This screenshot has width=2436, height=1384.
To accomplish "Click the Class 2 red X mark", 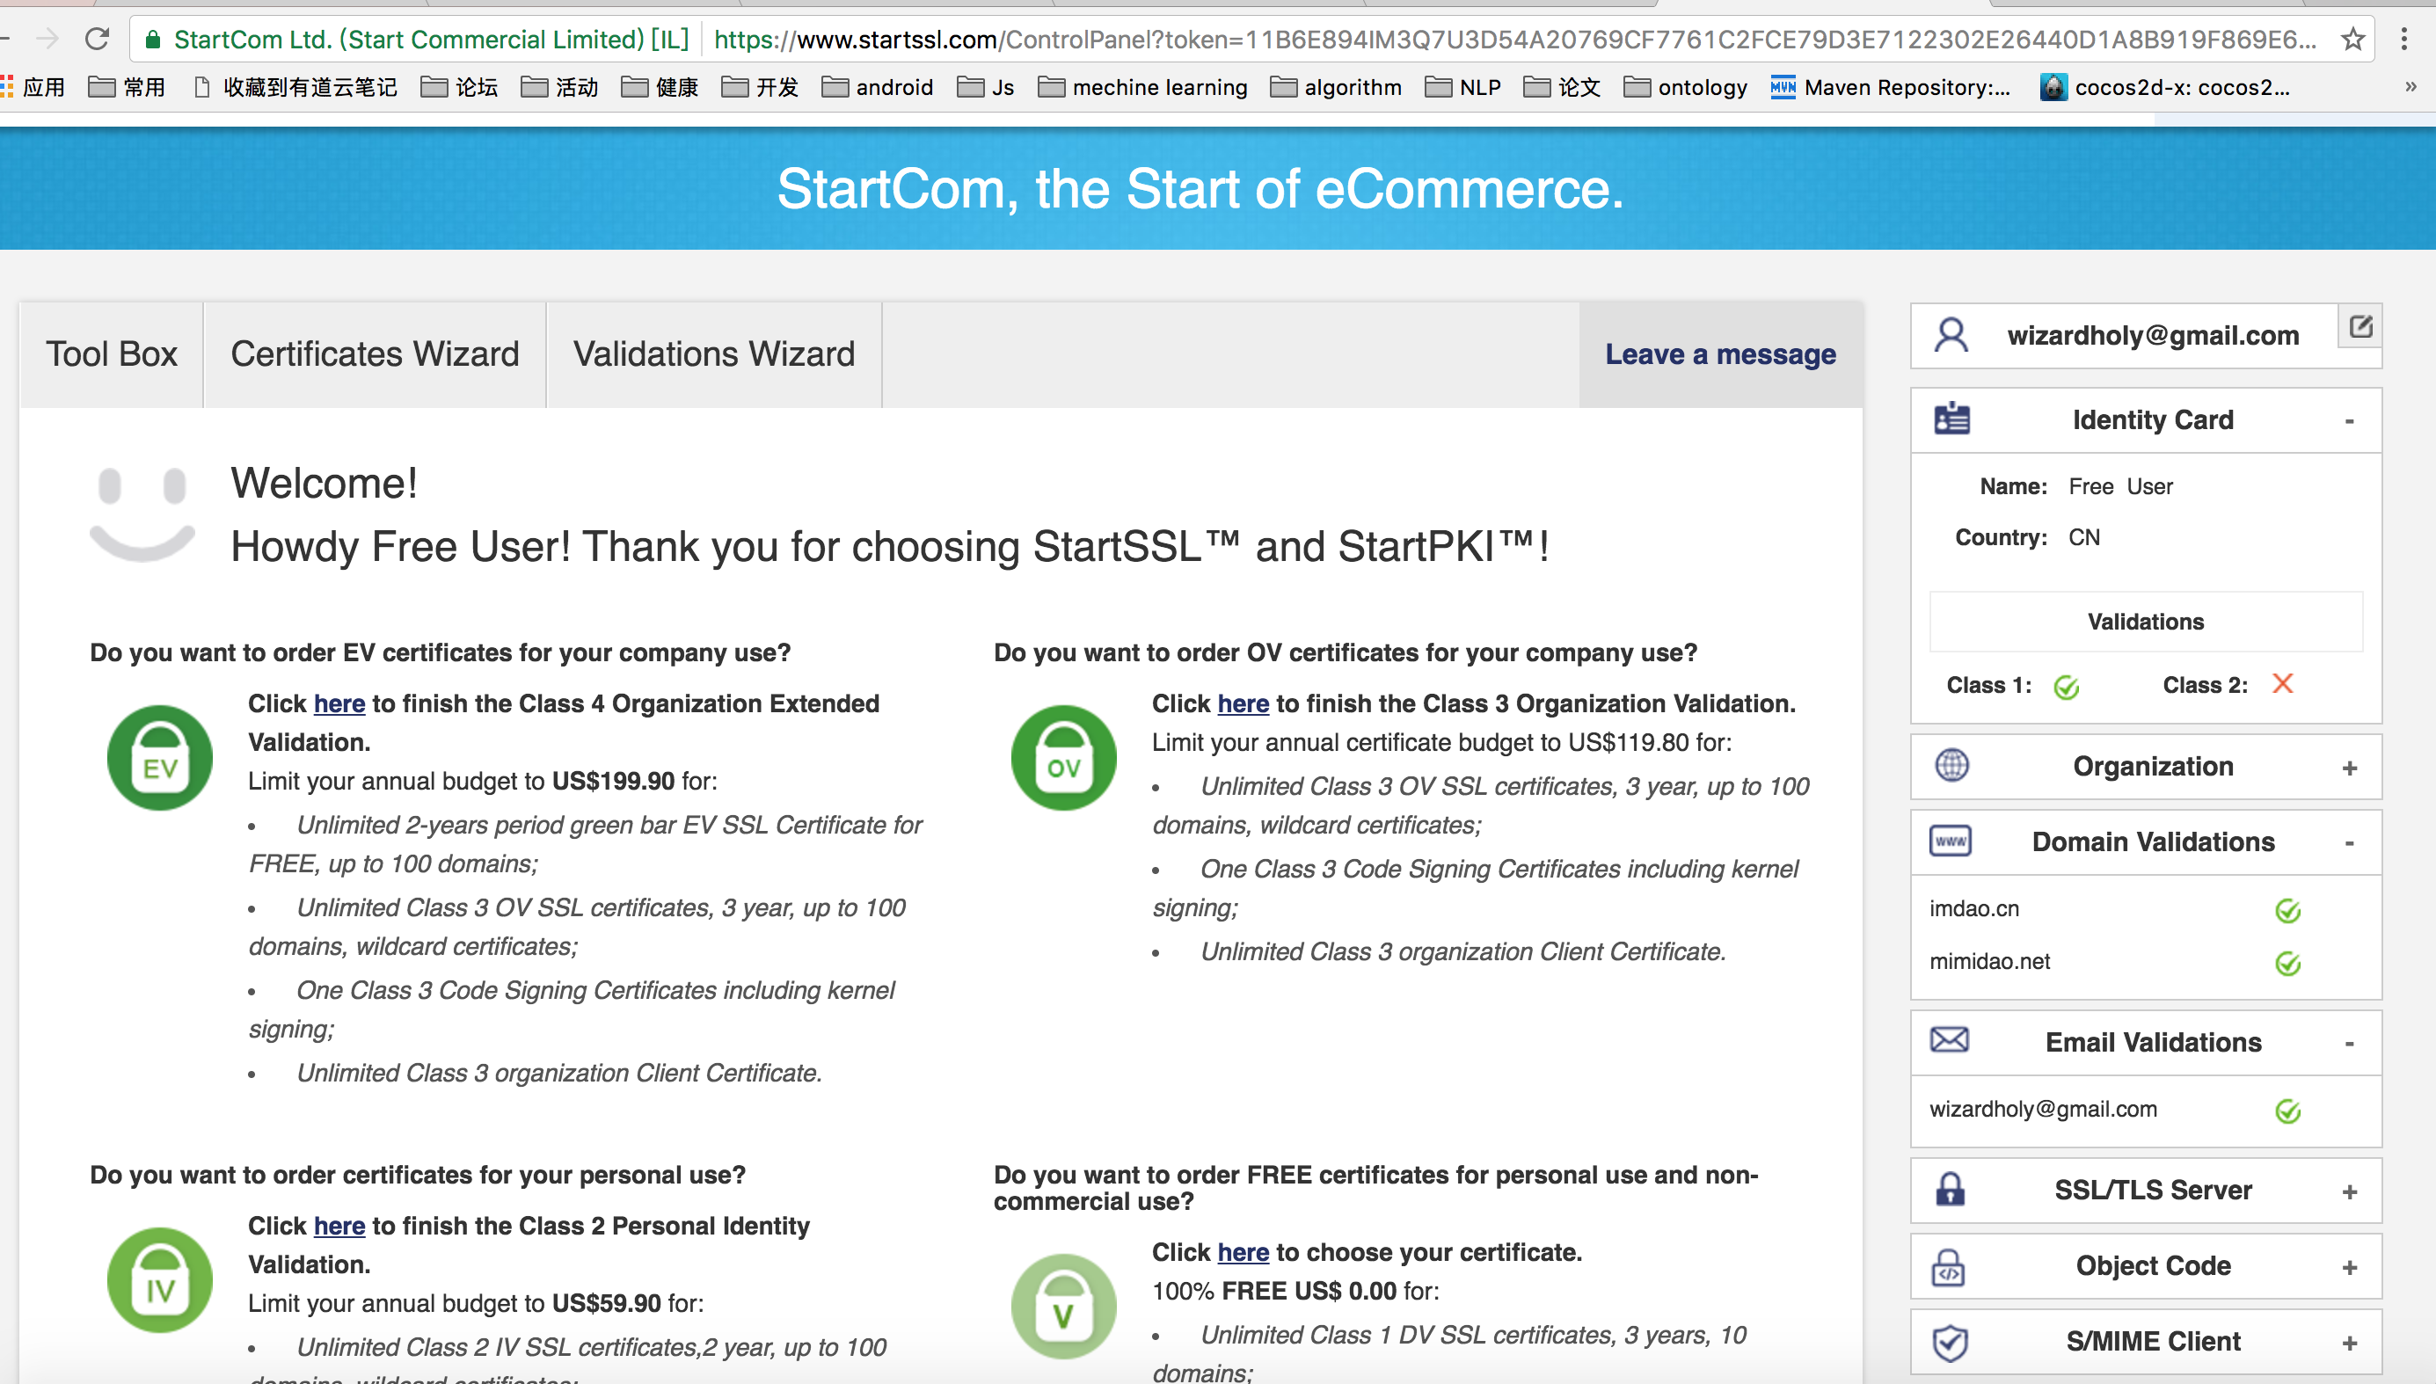I will 2282,683.
